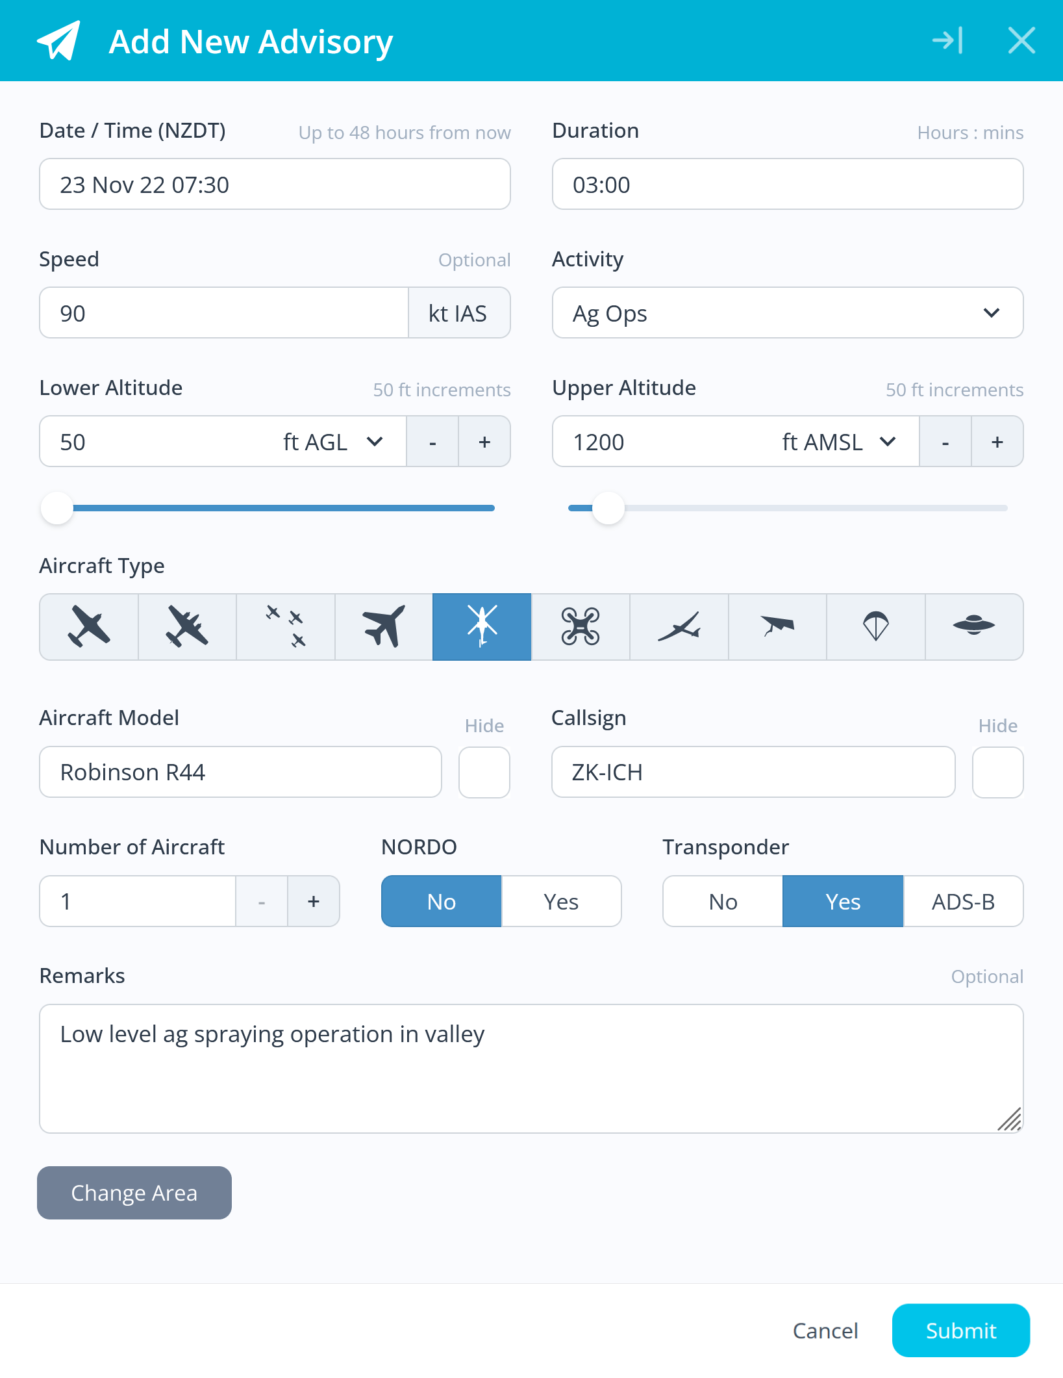Expand the ft AGL unit dropdown

point(333,442)
